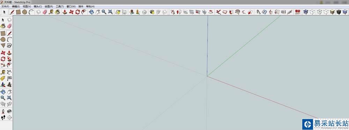The image size is (349, 130).
Task: Select Circle tool in left palette
Action: tap(3, 39)
